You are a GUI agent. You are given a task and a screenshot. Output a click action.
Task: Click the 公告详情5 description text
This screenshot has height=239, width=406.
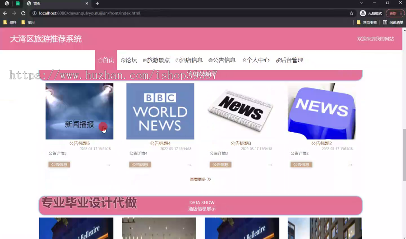coord(57,153)
